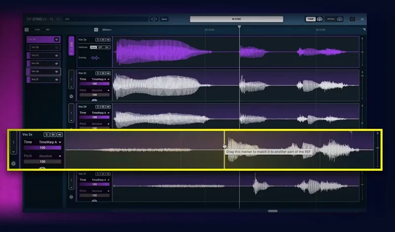Solo the Vox 2c track
Viewport: 395px width, 232px height.
(98, 74)
